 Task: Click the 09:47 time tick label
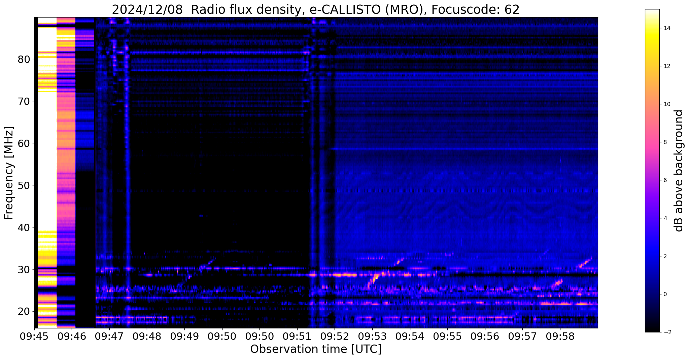(109, 336)
